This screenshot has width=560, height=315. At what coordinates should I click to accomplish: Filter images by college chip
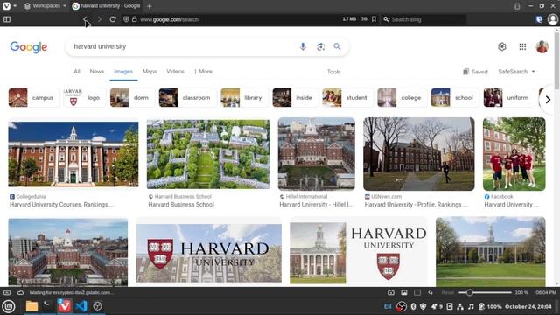pyautogui.click(x=402, y=97)
